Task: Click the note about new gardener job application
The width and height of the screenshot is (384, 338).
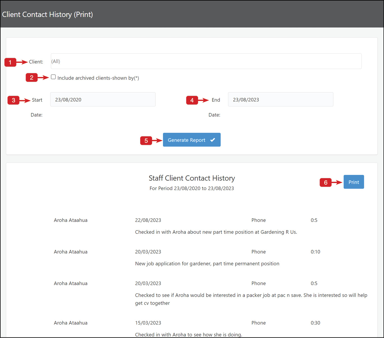Action: tap(207, 264)
